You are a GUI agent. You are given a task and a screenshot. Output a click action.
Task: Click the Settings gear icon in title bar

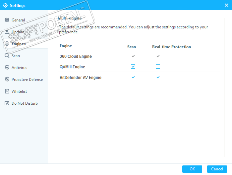click(x=5, y=5)
